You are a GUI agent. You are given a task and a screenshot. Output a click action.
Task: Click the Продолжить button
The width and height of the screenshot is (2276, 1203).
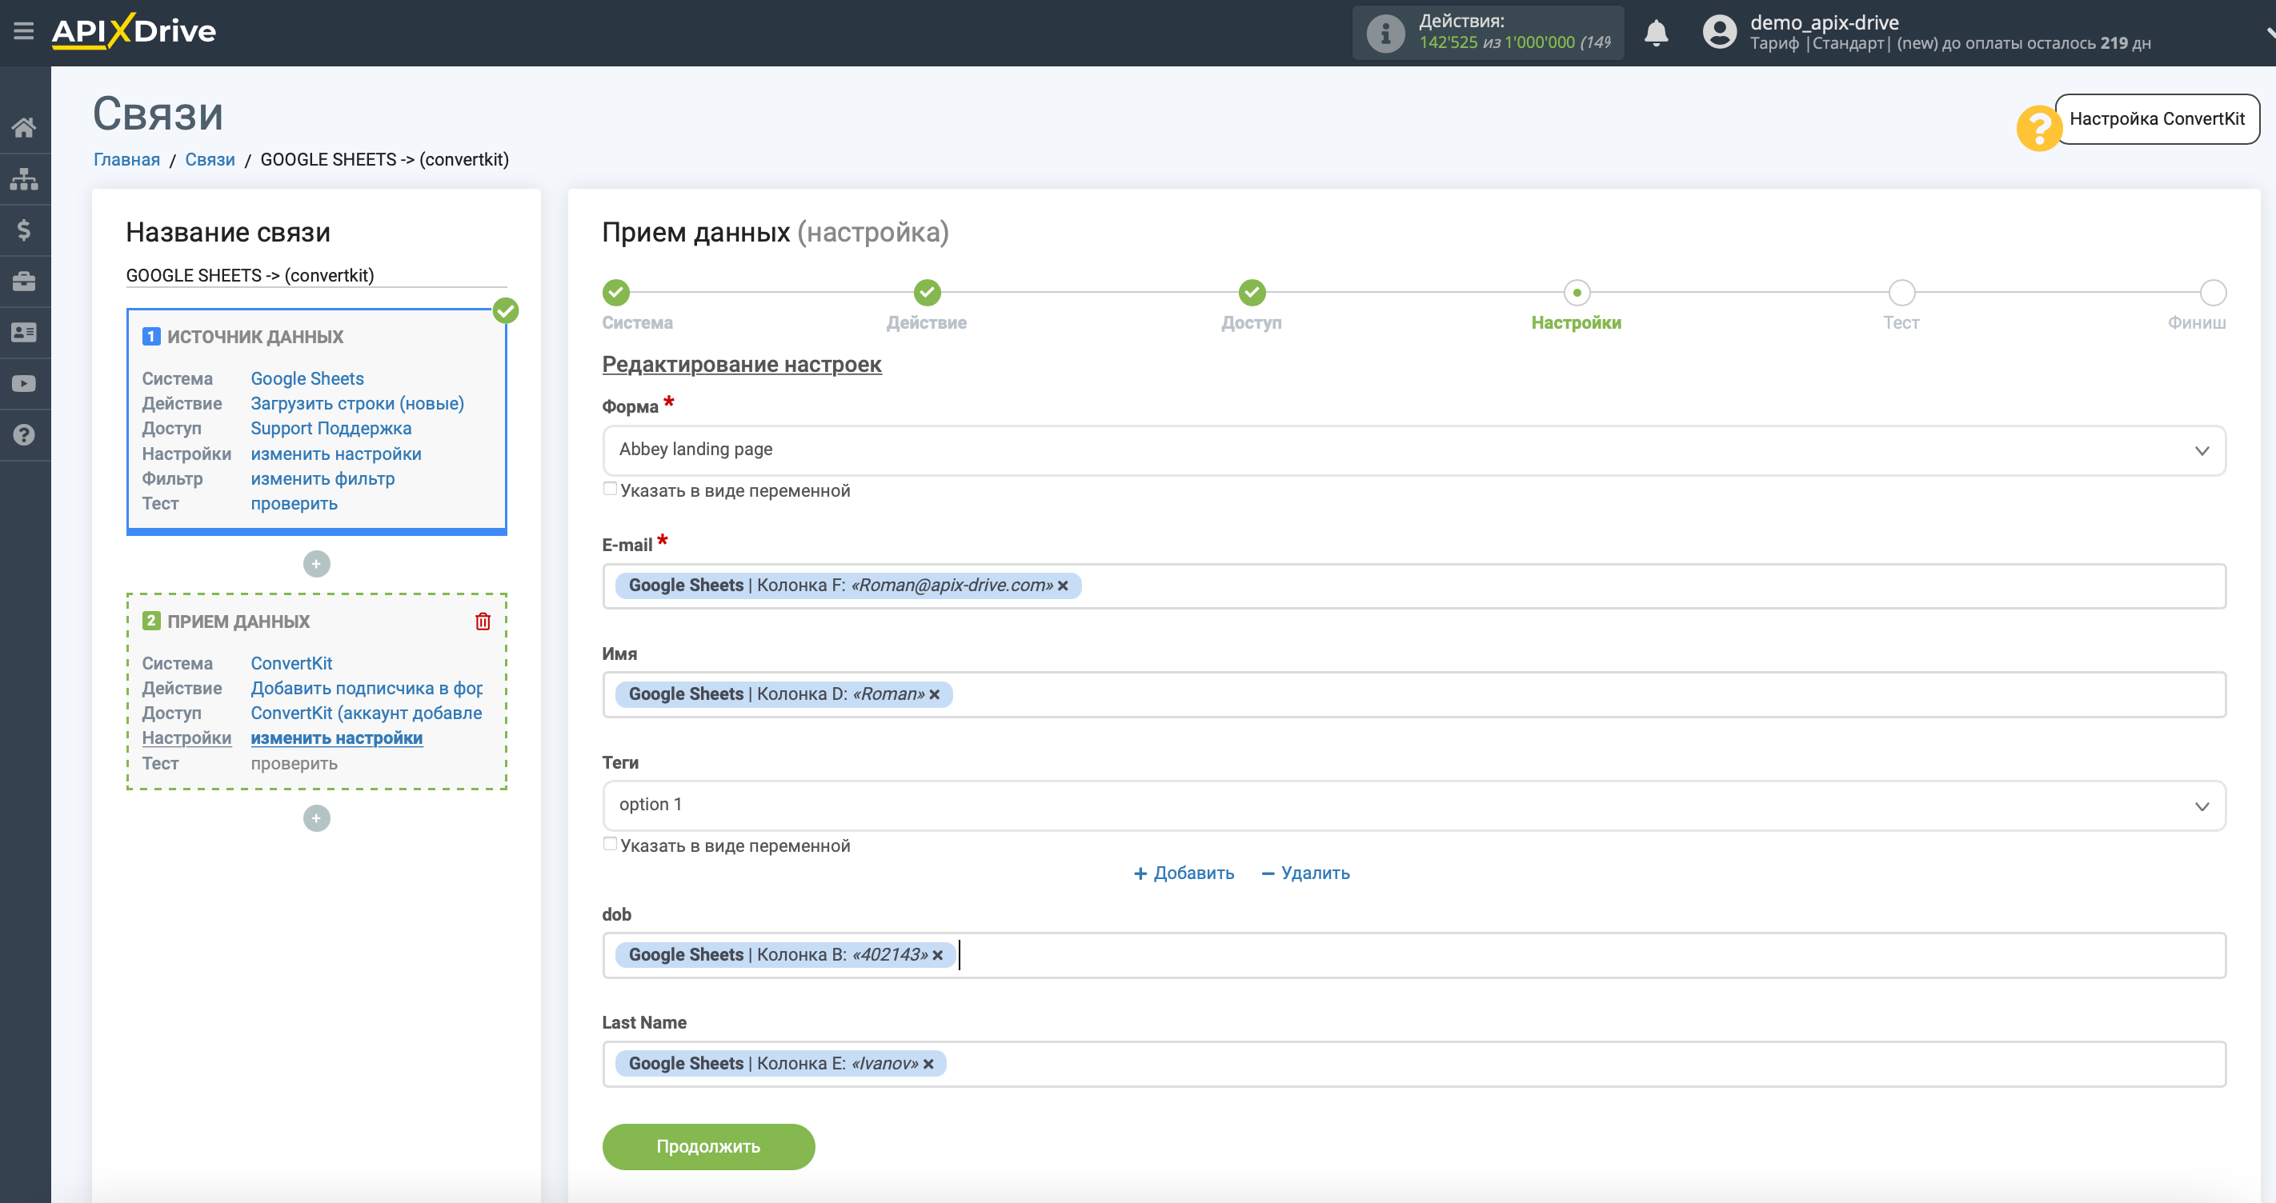pyautogui.click(x=707, y=1147)
